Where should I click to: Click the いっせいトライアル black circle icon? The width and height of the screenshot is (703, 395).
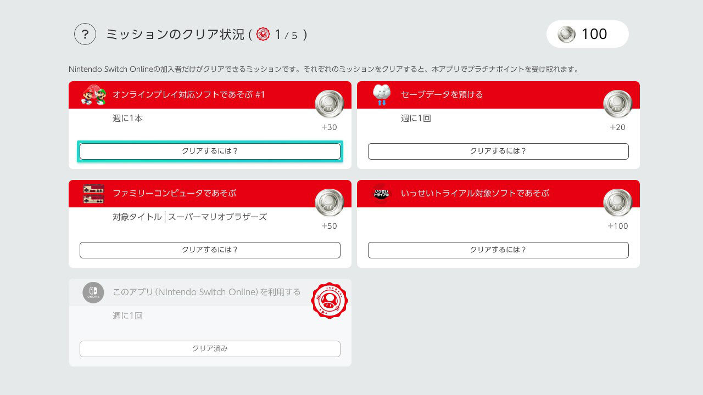coord(381,194)
